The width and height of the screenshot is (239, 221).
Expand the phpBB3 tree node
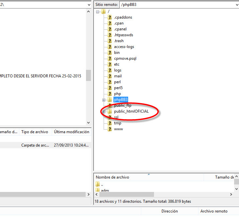(x=104, y=100)
